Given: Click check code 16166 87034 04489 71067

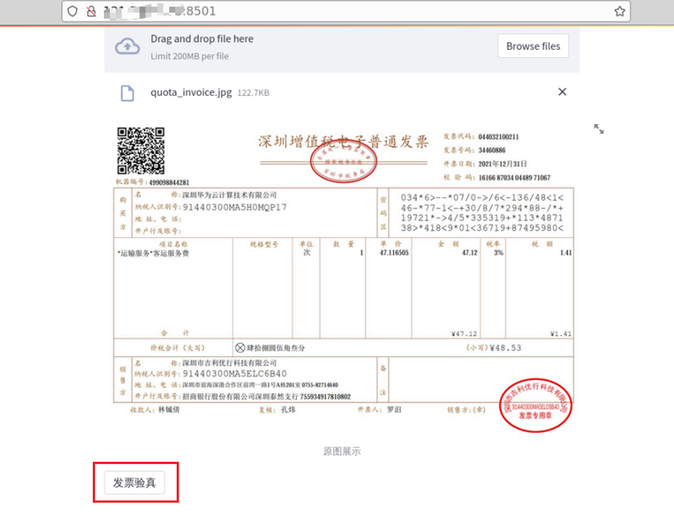Looking at the screenshot, I should click(x=514, y=178).
